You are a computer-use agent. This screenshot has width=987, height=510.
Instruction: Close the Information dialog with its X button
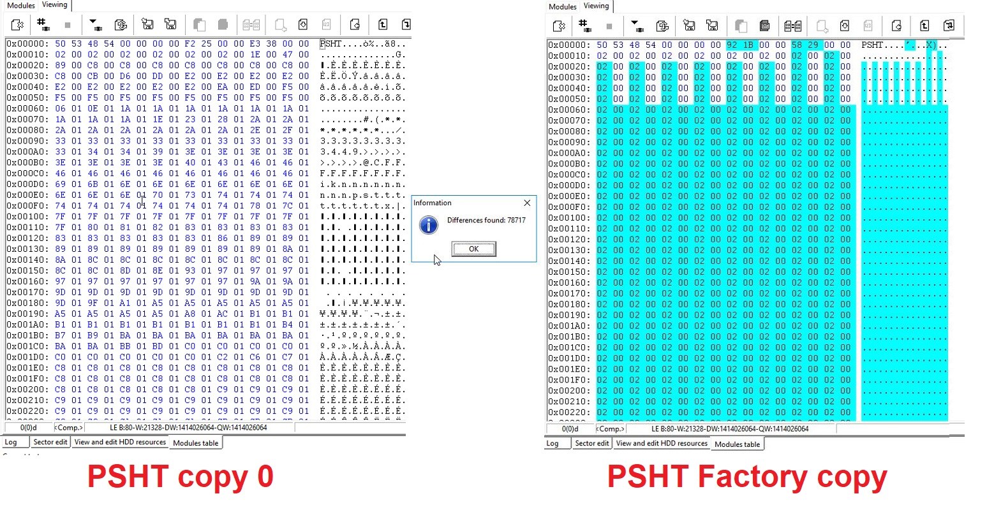click(x=526, y=203)
